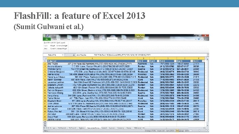Open the Name Box dropdown beside Table116
The width and height of the screenshot is (239, 134).
tap(62, 55)
